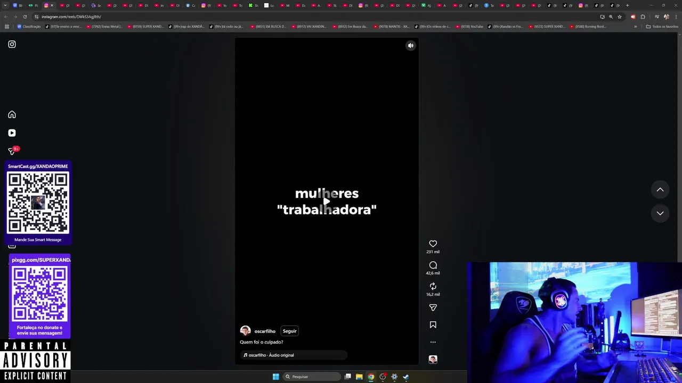Go to the next reel with down chevron

coord(660,213)
